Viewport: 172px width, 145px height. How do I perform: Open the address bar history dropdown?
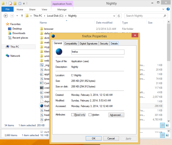click(114, 16)
